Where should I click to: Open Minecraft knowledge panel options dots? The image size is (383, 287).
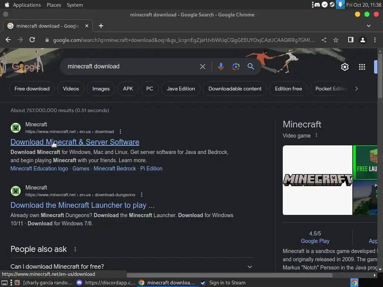316,135
